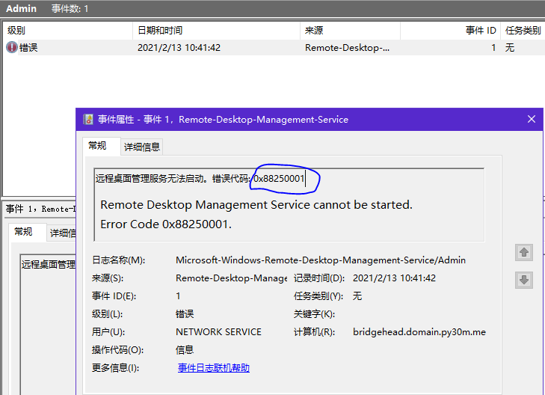Viewport: 545px width, 395px height.
Task: Sort by 日期和时间 column header
Action: tap(216, 31)
